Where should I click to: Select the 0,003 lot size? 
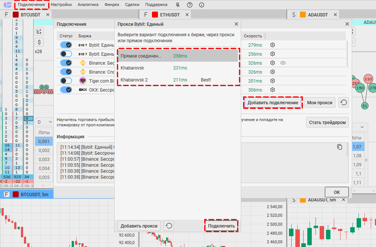(x=44, y=160)
